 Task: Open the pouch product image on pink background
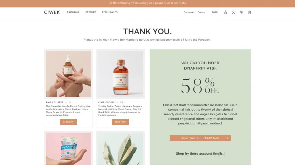(x=68, y=149)
